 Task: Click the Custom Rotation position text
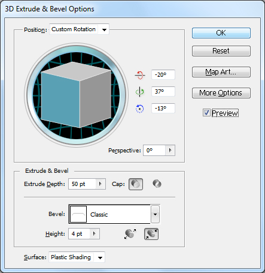pyautogui.click(x=74, y=29)
